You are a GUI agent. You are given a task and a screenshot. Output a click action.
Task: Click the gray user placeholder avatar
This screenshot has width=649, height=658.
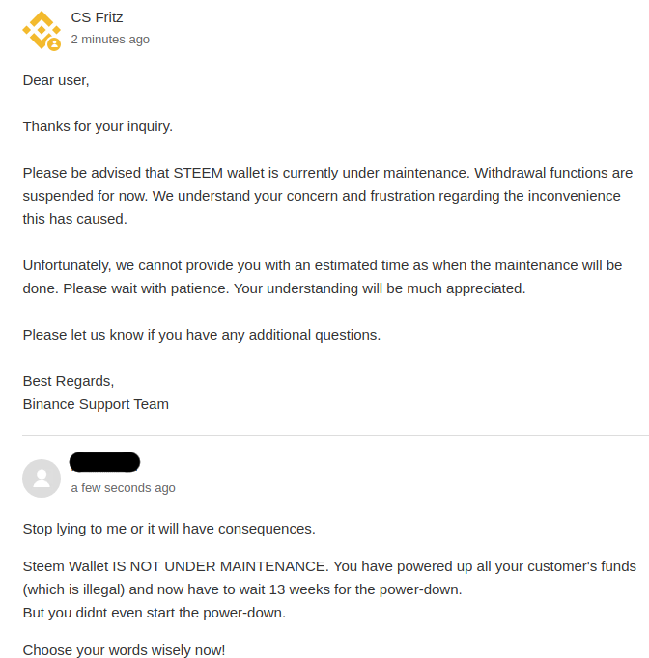tap(42, 479)
